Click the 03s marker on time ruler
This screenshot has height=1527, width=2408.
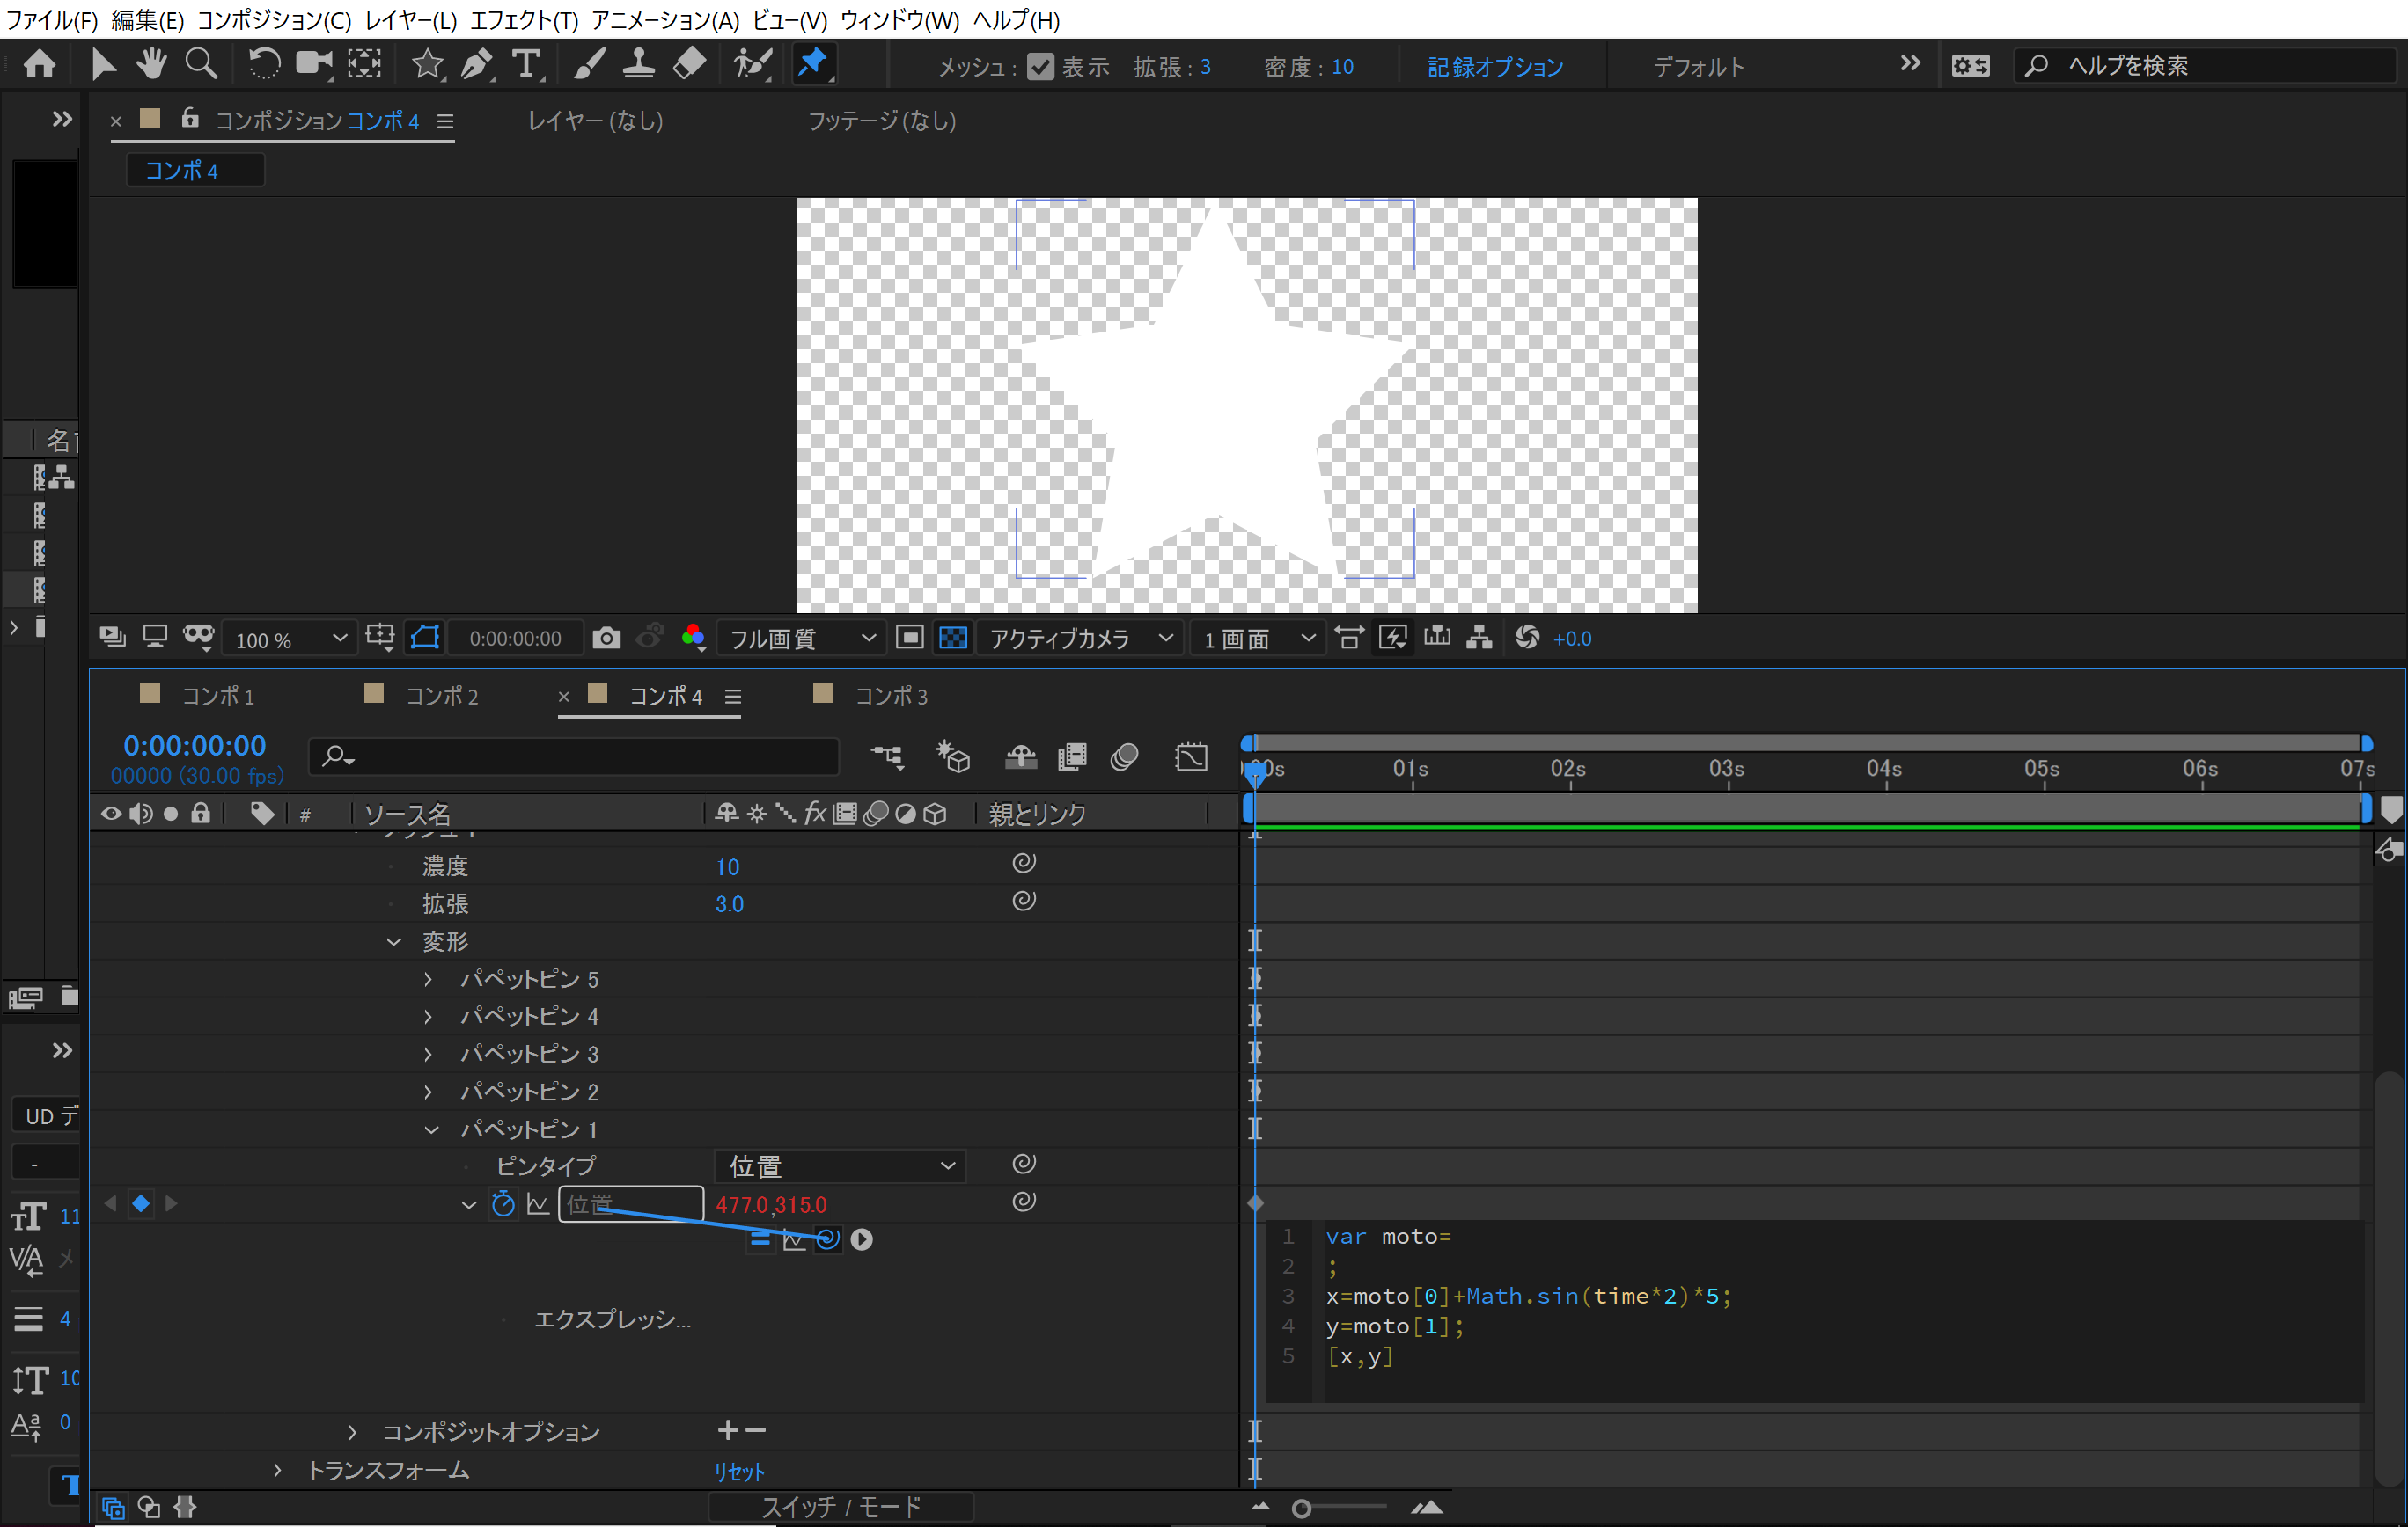pyautogui.click(x=1726, y=769)
